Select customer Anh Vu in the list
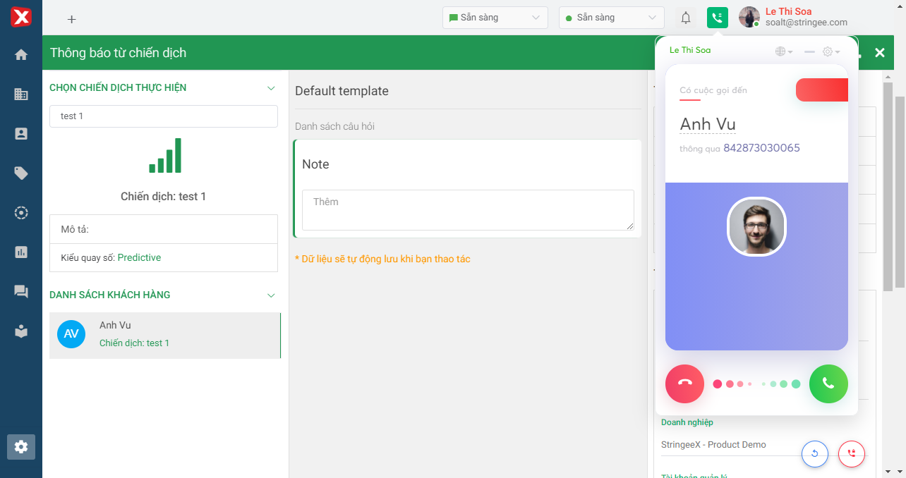 [164, 334]
